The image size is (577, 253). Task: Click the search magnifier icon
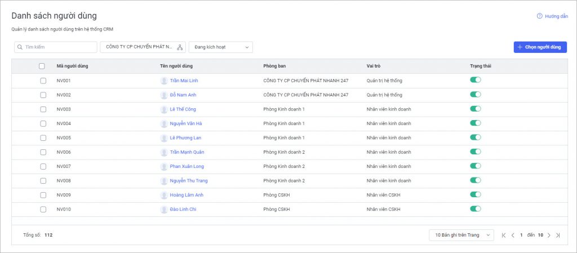tap(20, 47)
